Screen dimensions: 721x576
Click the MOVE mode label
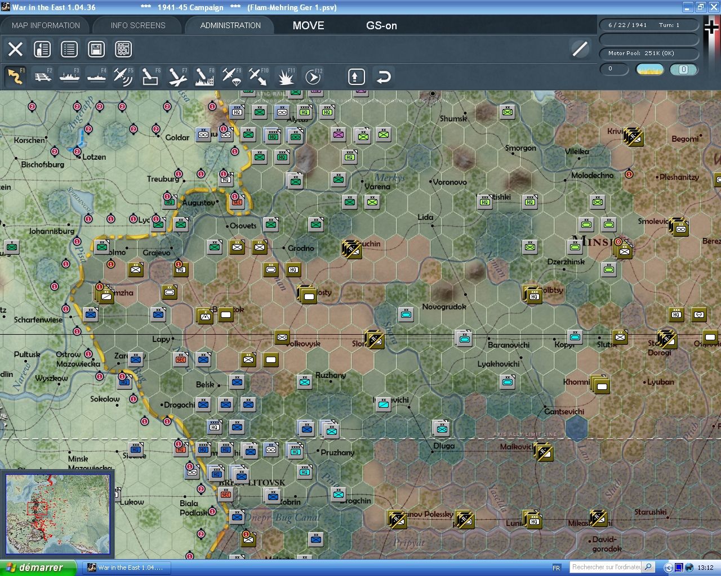click(x=309, y=25)
